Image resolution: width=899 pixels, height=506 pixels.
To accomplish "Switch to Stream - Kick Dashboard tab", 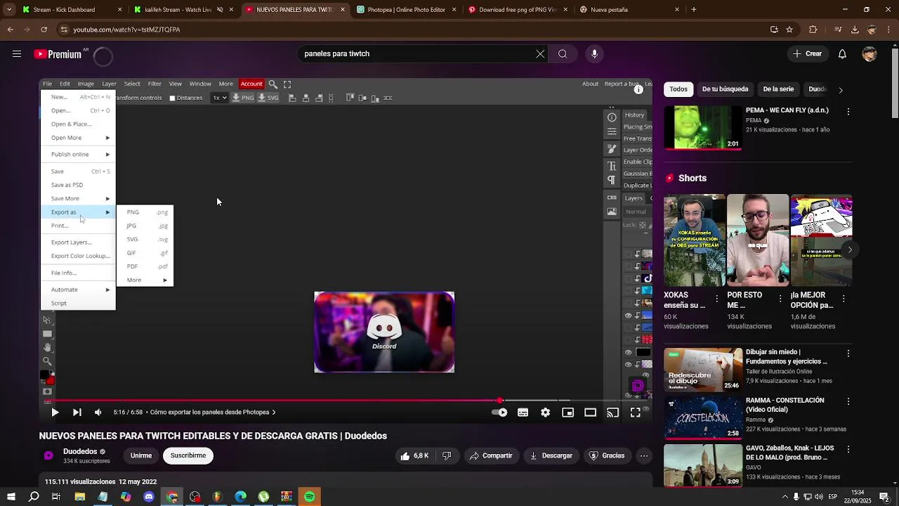I will pos(73,10).
